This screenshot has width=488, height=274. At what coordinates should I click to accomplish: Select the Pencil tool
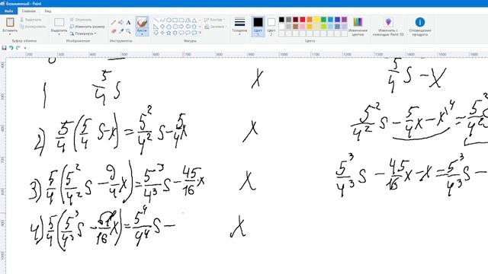pyautogui.click(x=114, y=22)
